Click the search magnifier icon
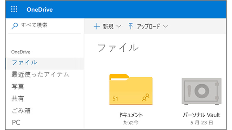This screenshot has height=130, width=232. 15,26
